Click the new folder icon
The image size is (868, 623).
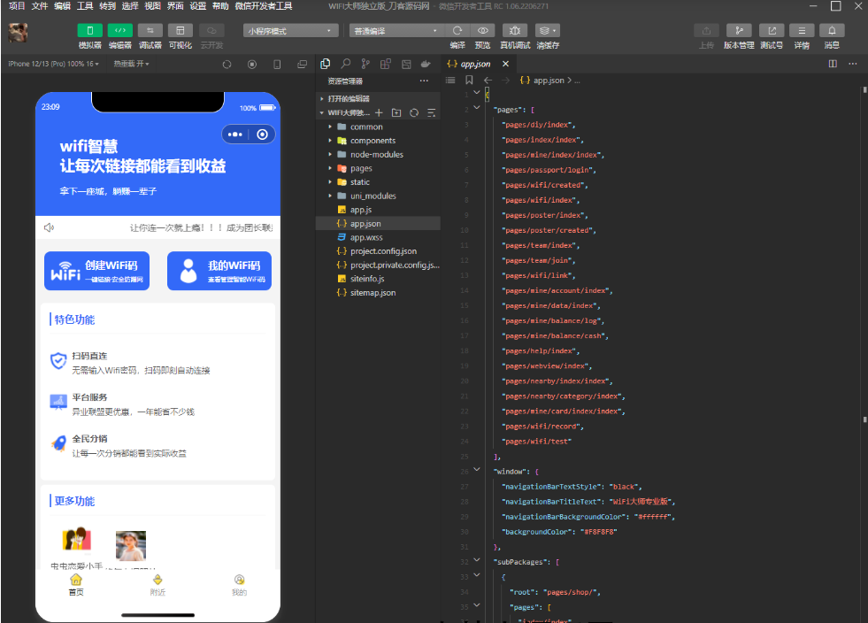pyautogui.click(x=396, y=112)
